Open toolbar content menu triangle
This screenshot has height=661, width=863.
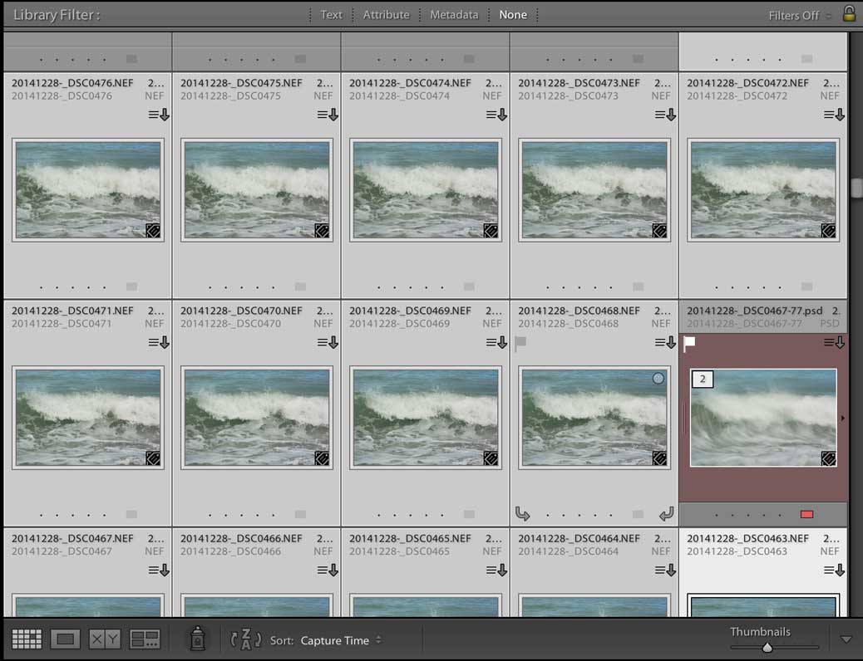pyautogui.click(x=846, y=639)
